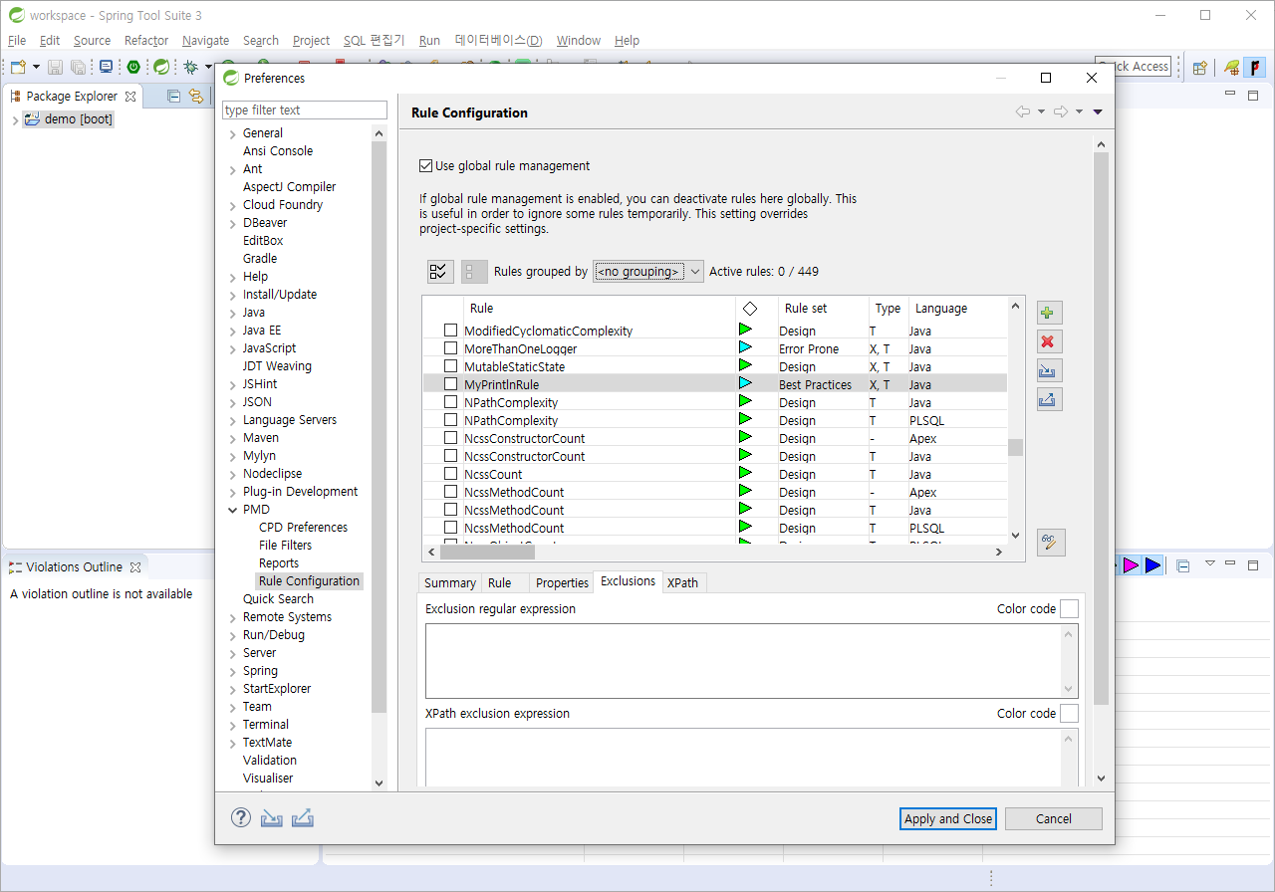Open the Rules grouped by dropdown

648,271
